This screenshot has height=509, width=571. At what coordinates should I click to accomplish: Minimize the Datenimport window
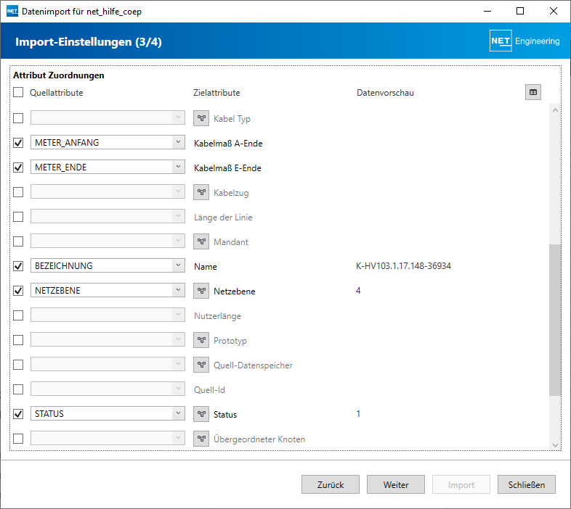487,12
